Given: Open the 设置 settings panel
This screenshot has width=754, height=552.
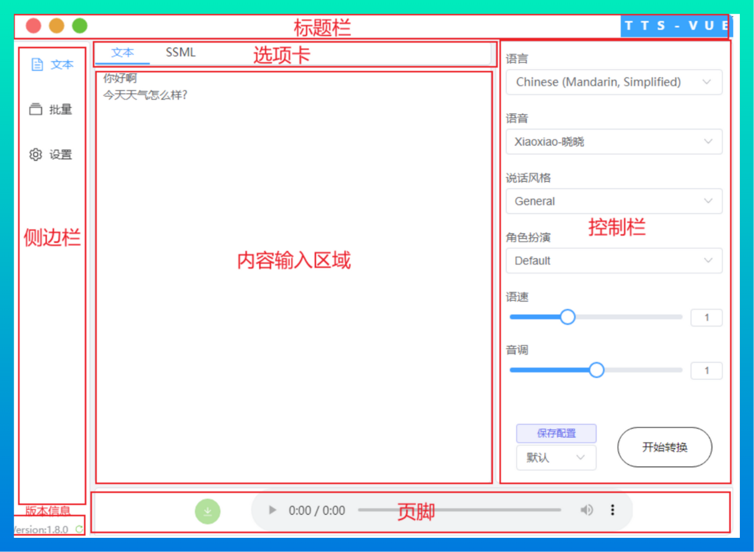Looking at the screenshot, I should click(51, 154).
